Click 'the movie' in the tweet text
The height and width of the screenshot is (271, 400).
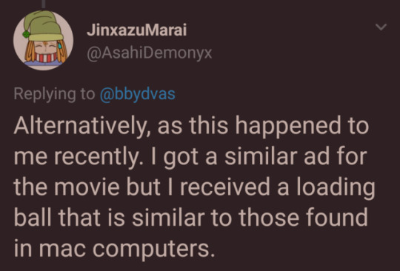[67, 187]
